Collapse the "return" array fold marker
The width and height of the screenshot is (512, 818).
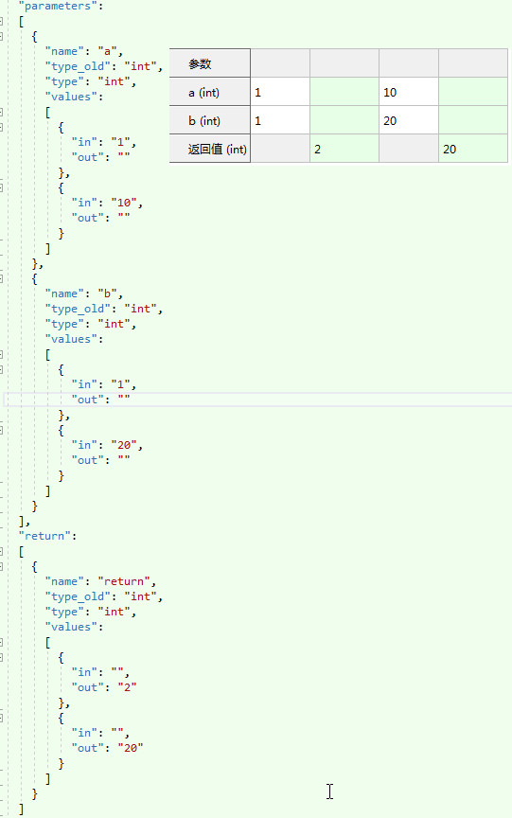click(1, 551)
